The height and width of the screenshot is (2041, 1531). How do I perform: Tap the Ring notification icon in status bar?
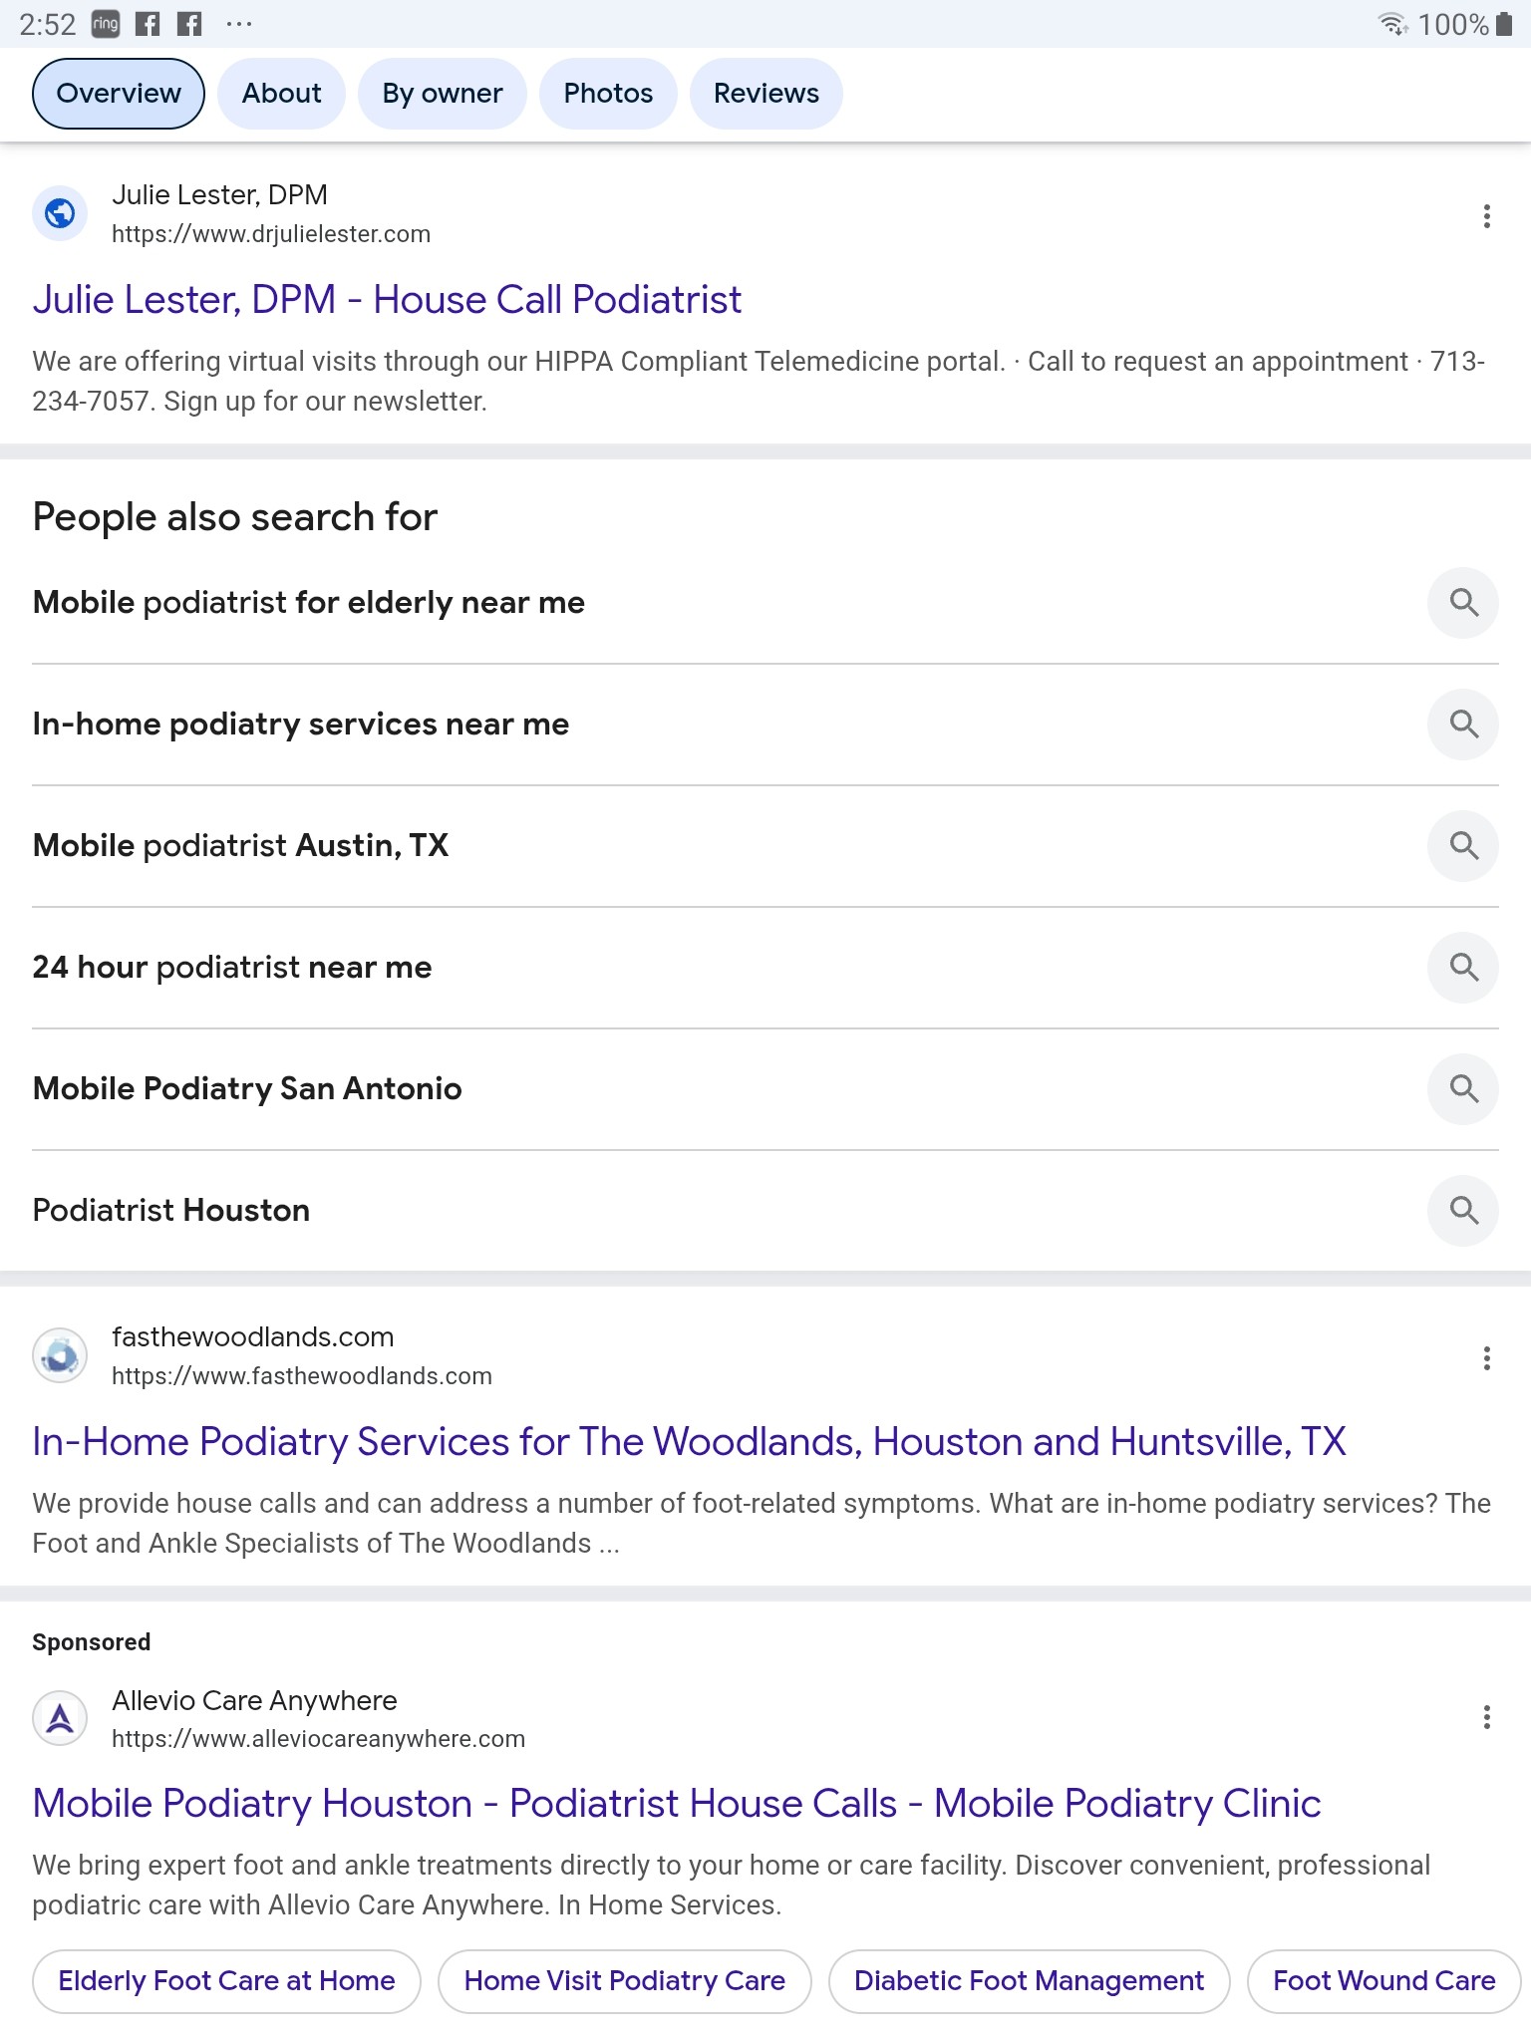click(106, 24)
